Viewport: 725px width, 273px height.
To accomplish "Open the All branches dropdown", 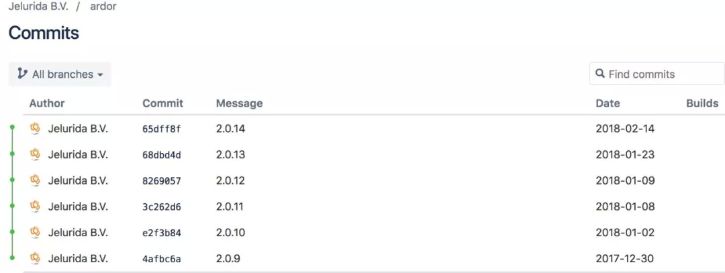I will click(x=60, y=74).
